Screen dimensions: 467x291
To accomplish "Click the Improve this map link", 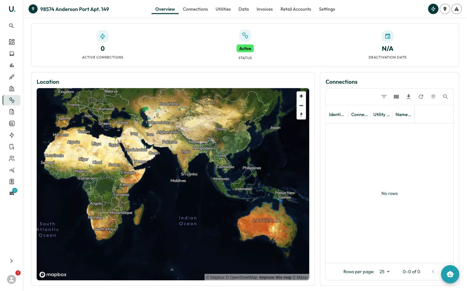I will click(275, 277).
